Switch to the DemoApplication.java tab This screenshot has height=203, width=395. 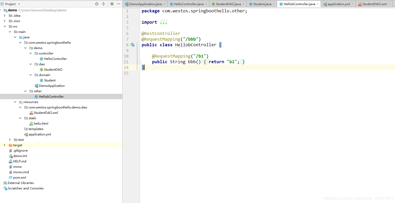click(145, 4)
